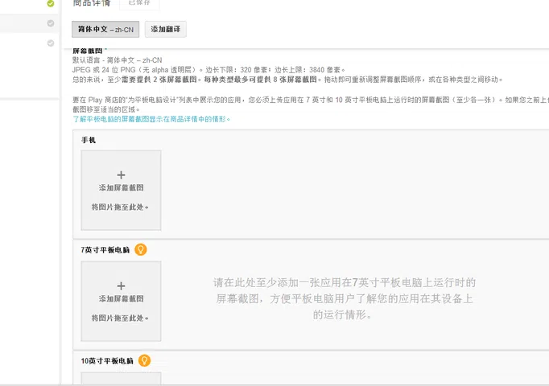Select the 简体中文 – zh-CN language tab
Screen dimensions: 549x386
[x=105, y=29]
